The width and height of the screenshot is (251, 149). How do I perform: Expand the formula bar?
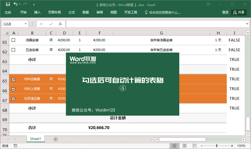pyautogui.click(x=247, y=24)
